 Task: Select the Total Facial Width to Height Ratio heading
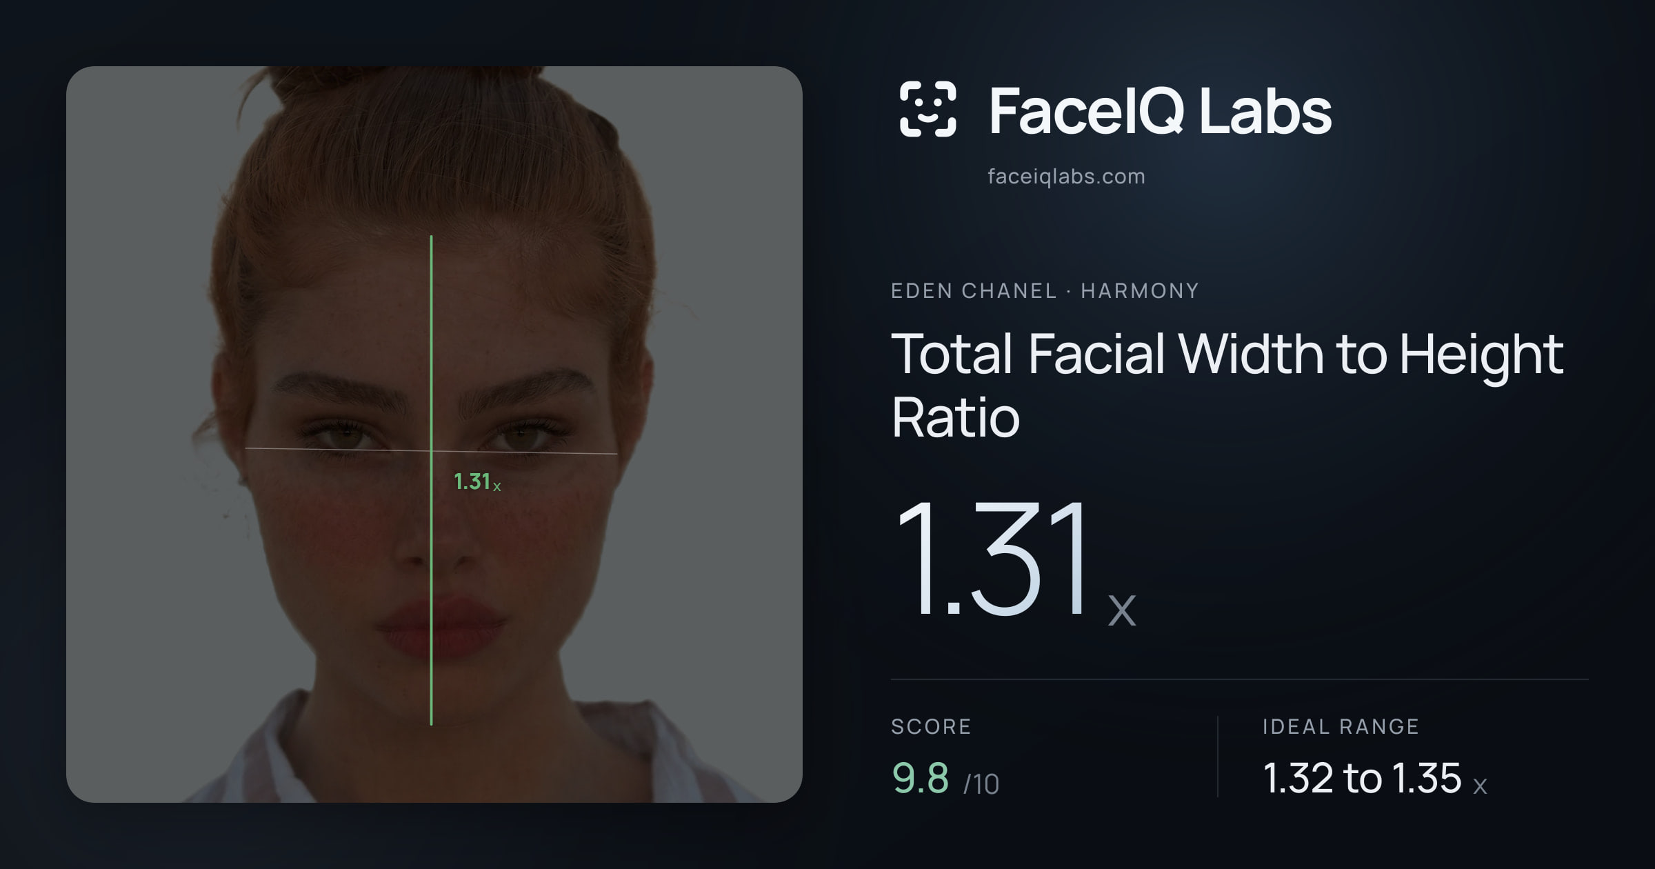[x=1227, y=385]
